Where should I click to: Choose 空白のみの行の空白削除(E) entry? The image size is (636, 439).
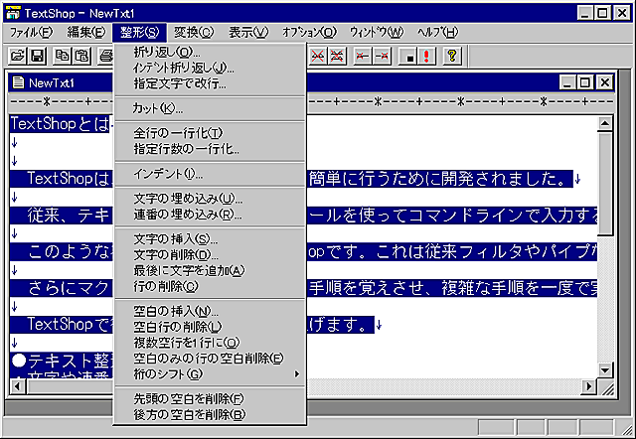point(210,359)
